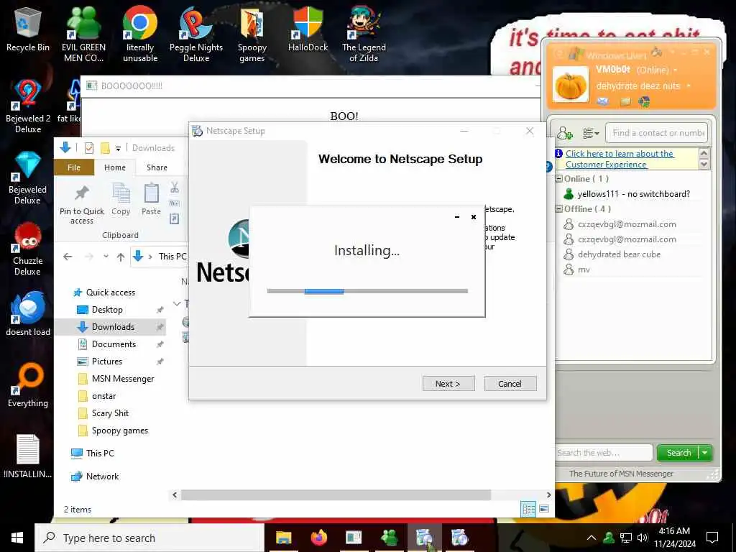Viewport: 736px width, 552px height.
Task: Open the personal message dropdown arrow
Action: (689, 86)
